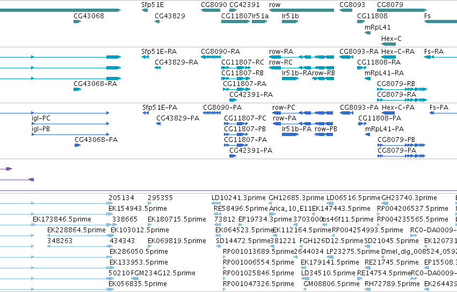Click the Fs-PA protein label
Image resolution: width=457 pixels, height=292 pixels.
[439, 108]
